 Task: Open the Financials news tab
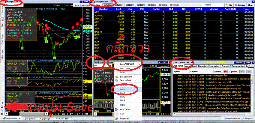point(202,66)
